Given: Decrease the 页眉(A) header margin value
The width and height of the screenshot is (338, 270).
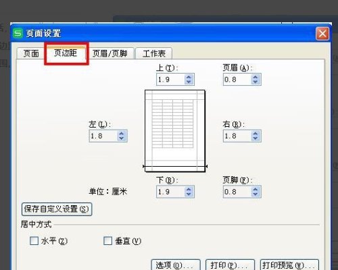Looking at the screenshot, I should pos(256,82).
